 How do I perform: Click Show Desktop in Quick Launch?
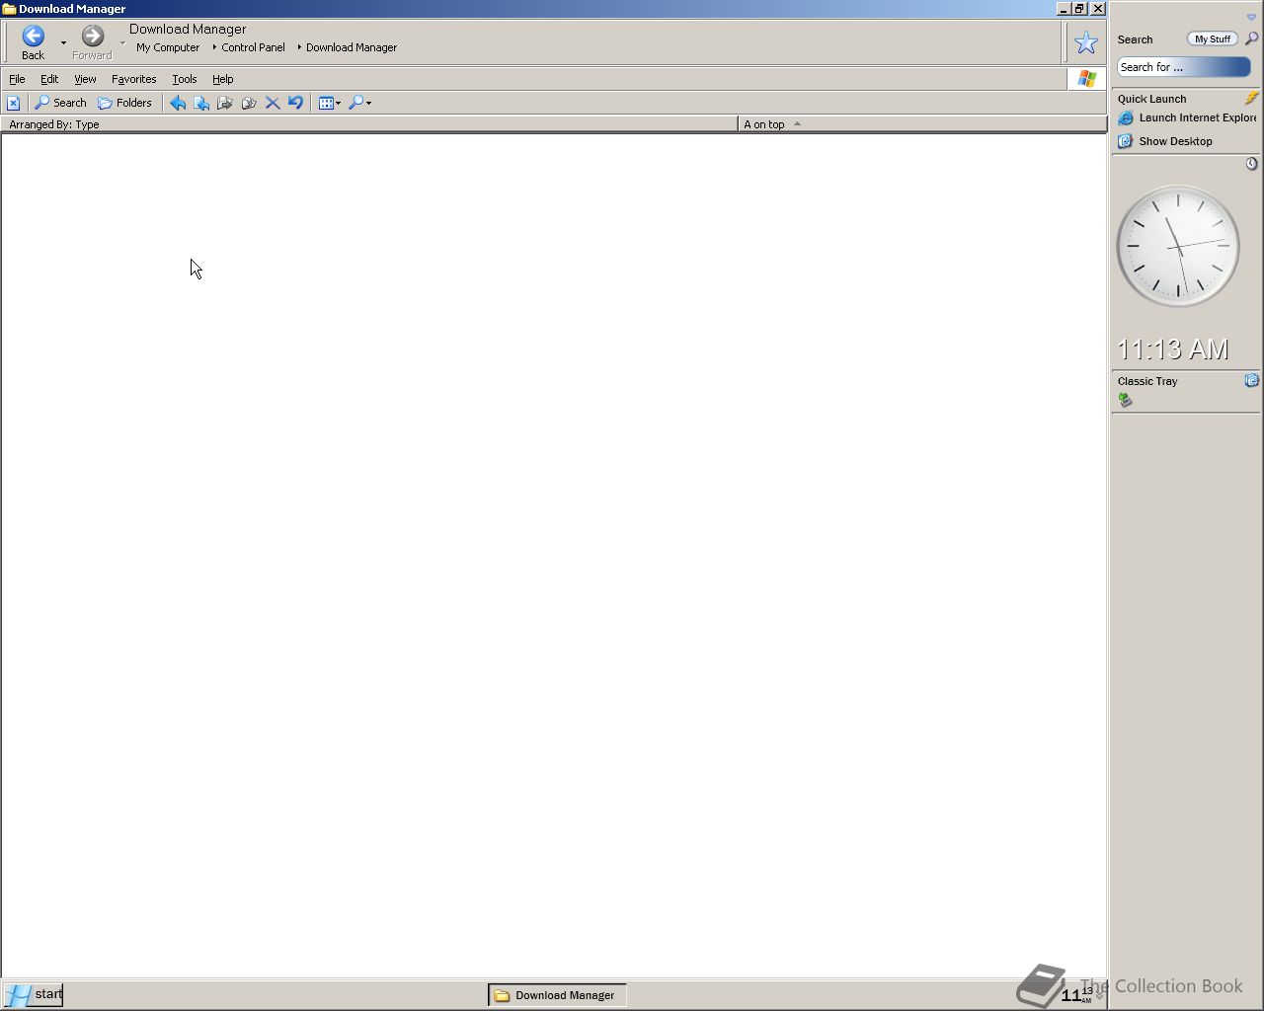1165,141
